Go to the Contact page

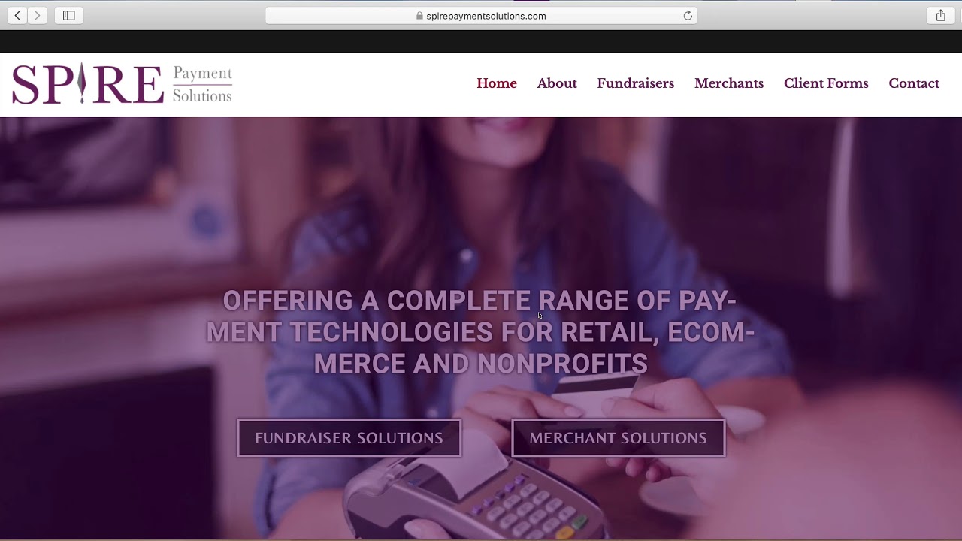tap(914, 83)
